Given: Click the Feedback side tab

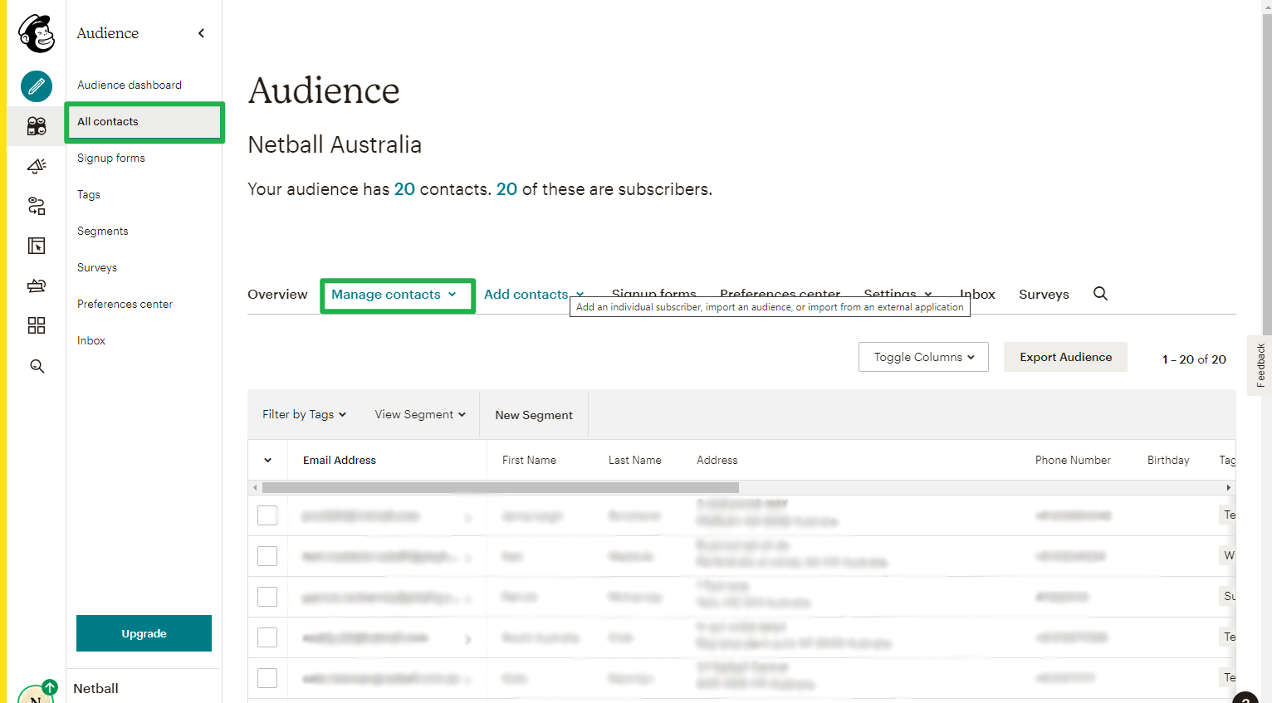Looking at the screenshot, I should (1260, 365).
